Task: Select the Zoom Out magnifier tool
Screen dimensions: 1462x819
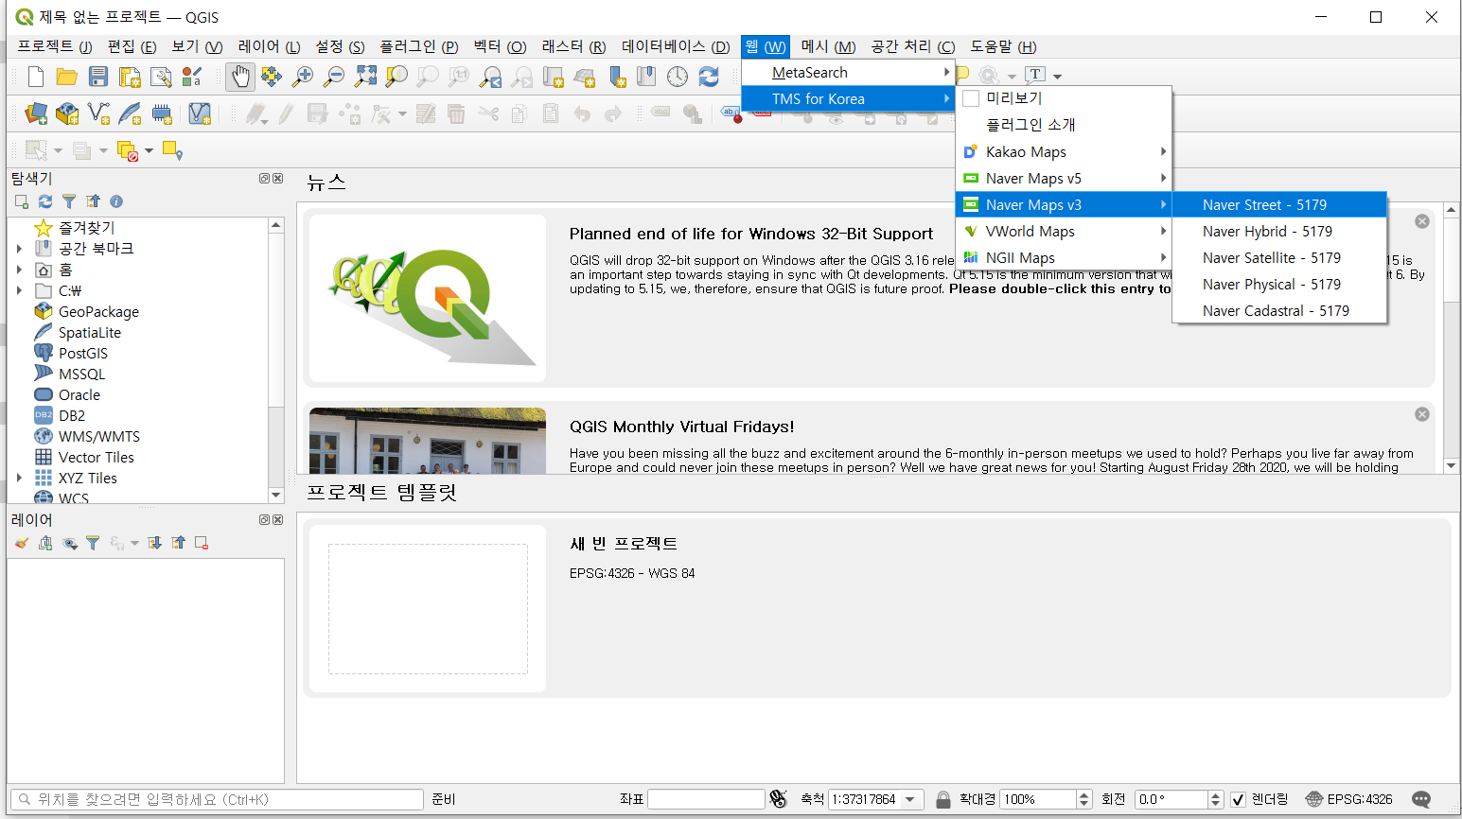Action: (334, 77)
